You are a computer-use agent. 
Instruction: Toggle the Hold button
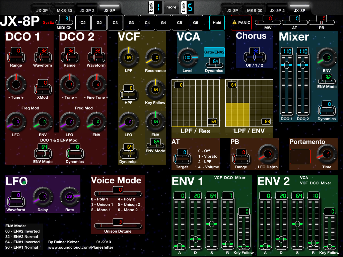(217, 23)
